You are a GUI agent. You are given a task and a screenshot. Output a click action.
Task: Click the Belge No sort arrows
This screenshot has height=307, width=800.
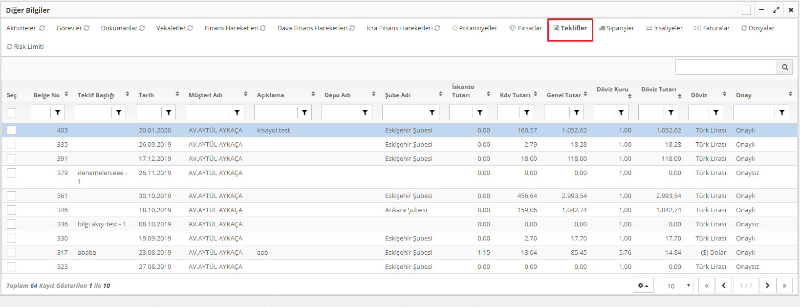(x=66, y=94)
